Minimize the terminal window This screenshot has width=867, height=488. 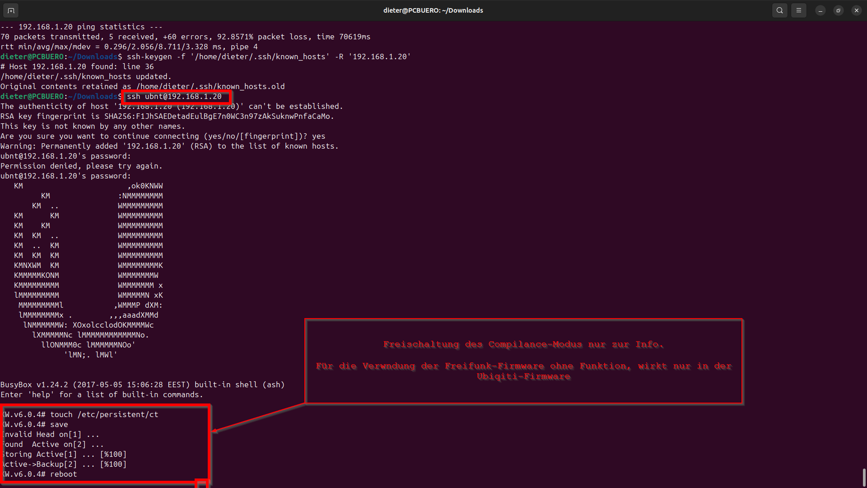point(820,10)
